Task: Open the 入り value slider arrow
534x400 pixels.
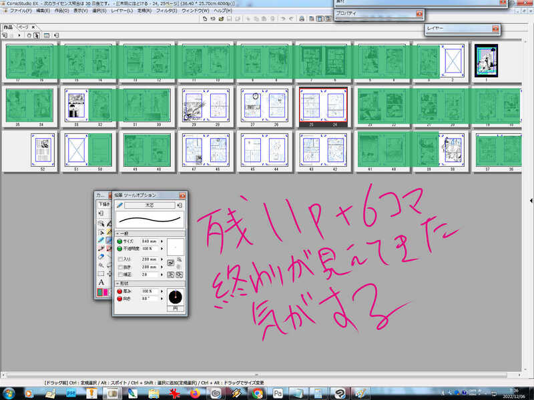Action: (x=162, y=259)
